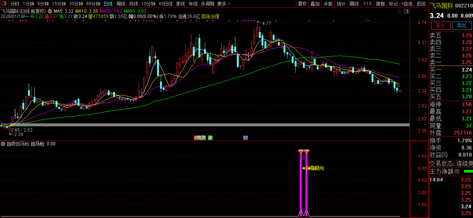The height and width of the screenshot is (218, 473).
Task: Click the square icon at chart top-right corner
Action: click(406, 12)
